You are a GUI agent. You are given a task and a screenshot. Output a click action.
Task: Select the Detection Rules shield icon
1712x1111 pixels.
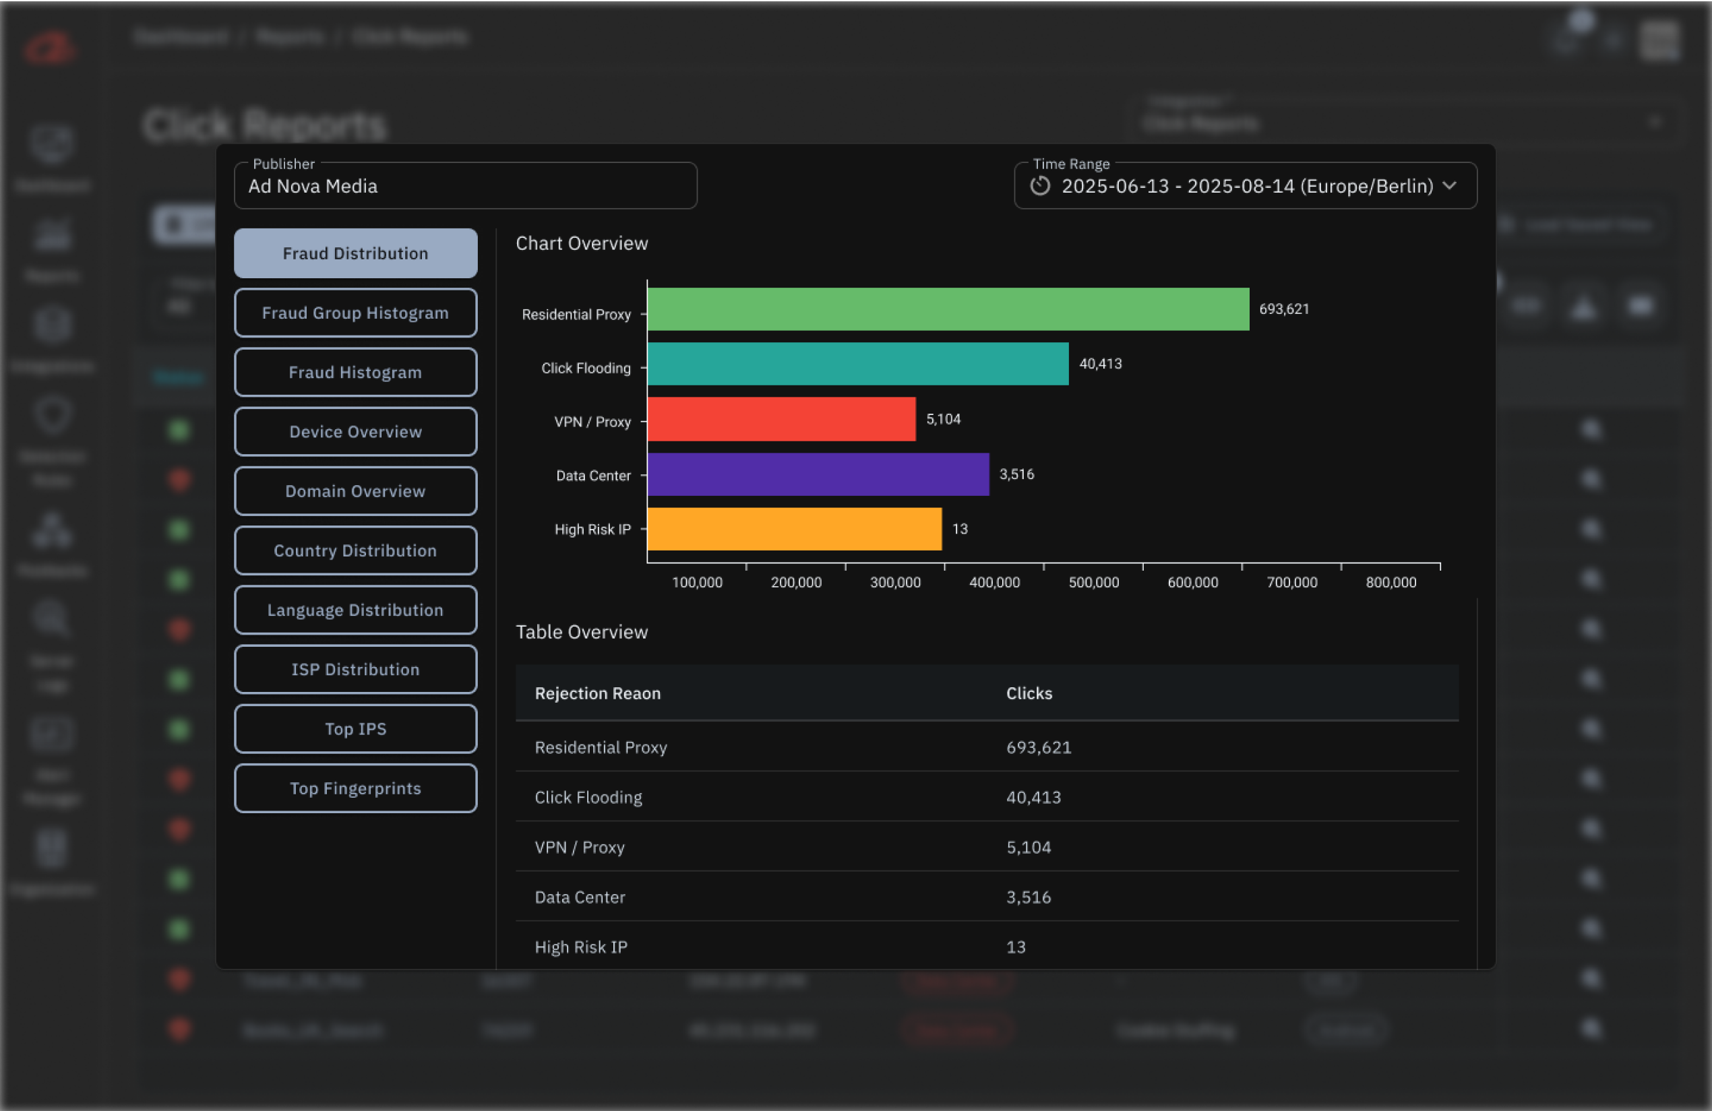coord(52,417)
